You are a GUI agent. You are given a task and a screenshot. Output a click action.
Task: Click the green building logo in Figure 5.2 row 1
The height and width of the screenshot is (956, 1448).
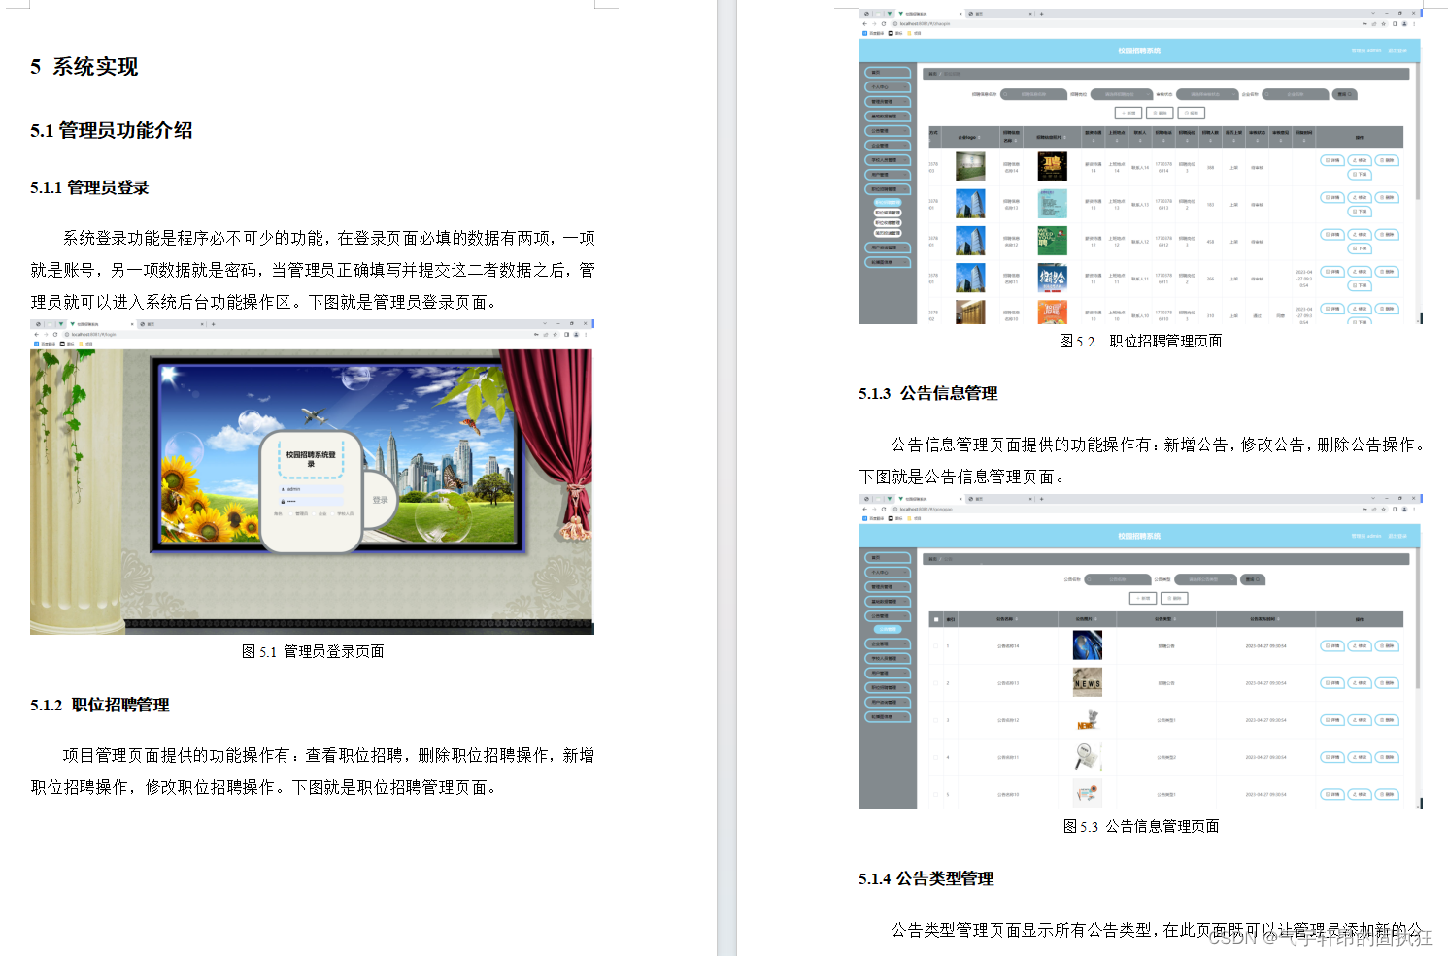point(970,167)
